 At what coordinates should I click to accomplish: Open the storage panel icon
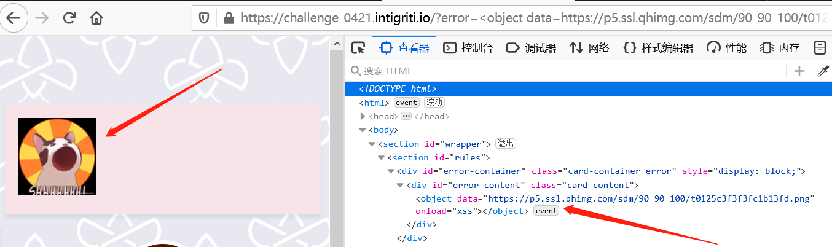click(820, 48)
